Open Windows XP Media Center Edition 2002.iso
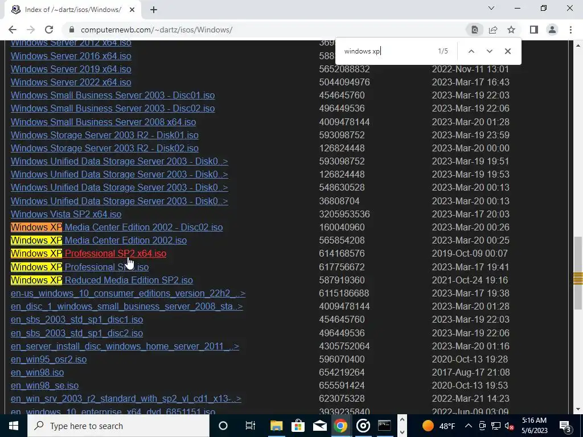Screen dimensions: 583x437 point(99,241)
